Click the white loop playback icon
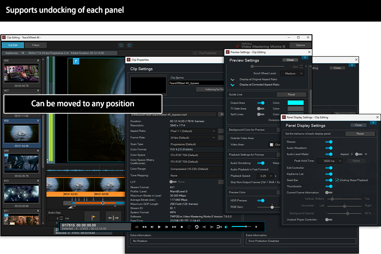Image resolution: width=381 pixels, height=254 pixels. (196, 227)
